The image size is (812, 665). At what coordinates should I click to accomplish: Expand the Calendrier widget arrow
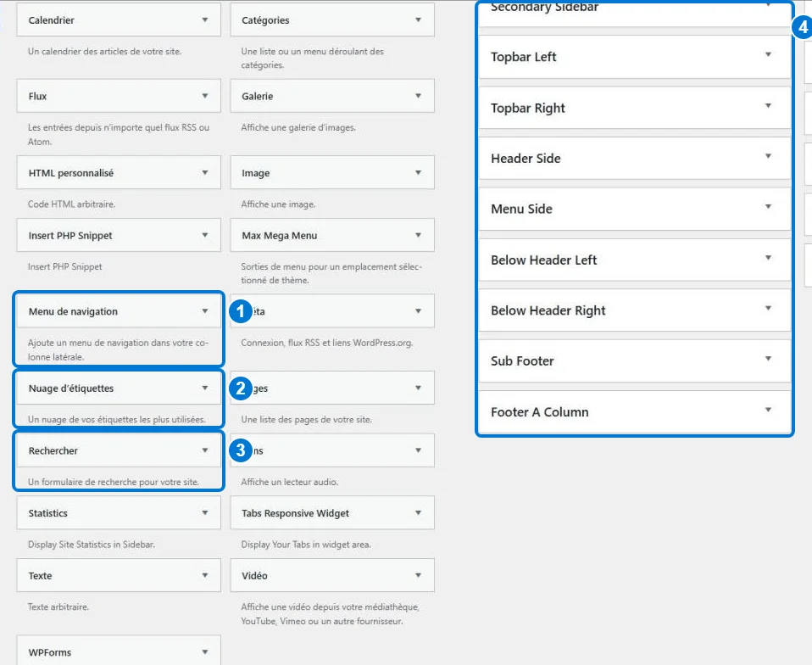click(x=205, y=20)
